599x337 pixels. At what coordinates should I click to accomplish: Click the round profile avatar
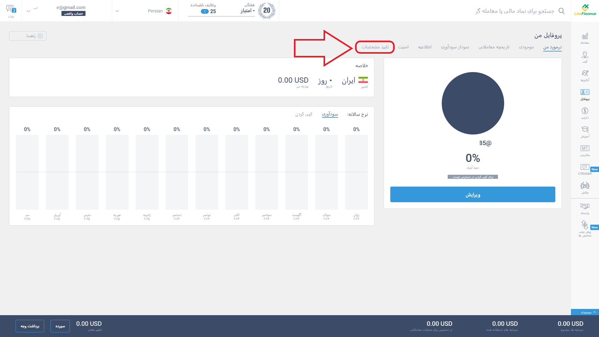473,103
